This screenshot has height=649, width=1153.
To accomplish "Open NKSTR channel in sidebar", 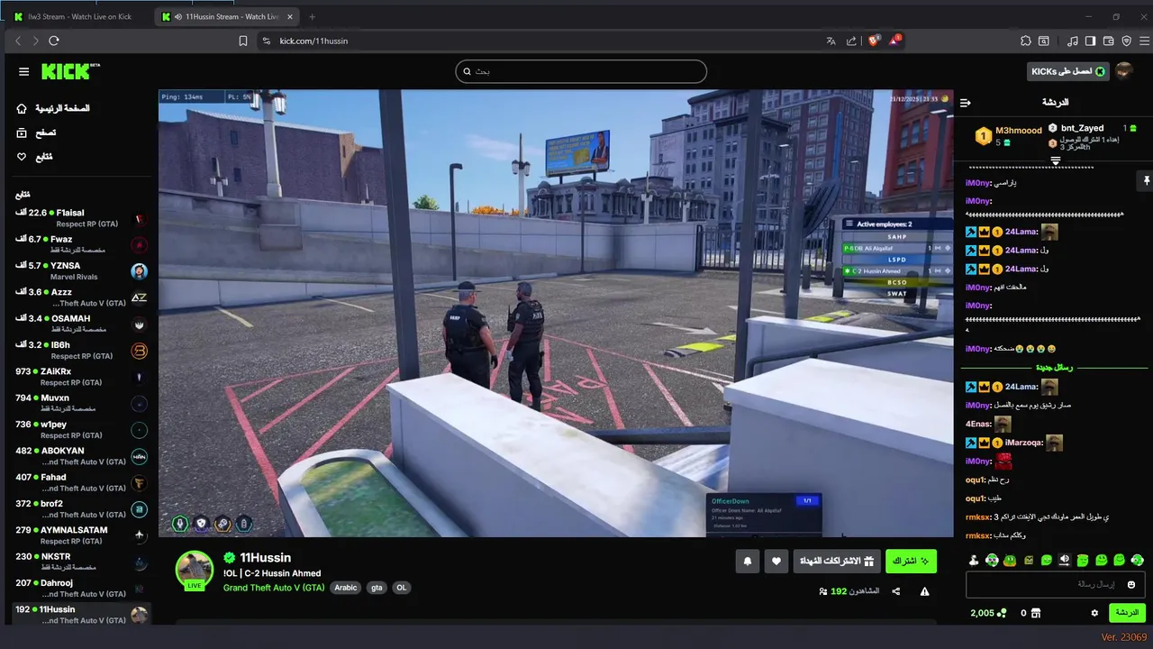I will [81, 562].
